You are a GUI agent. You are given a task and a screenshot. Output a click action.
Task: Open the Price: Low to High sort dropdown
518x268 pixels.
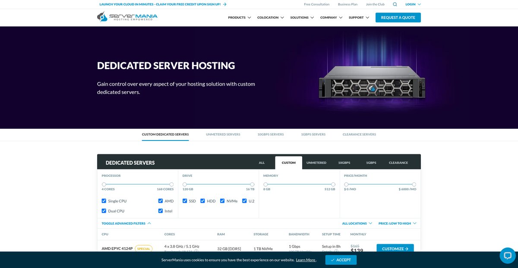pos(398,223)
